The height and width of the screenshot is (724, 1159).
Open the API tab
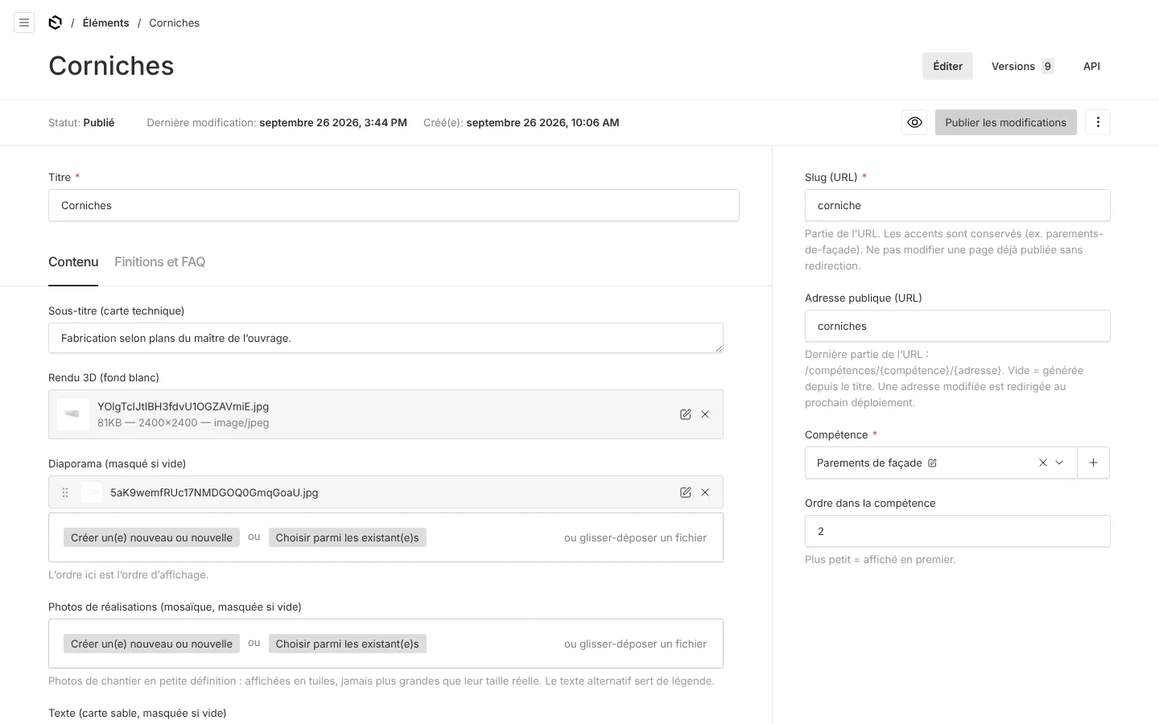pyautogui.click(x=1091, y=66)
